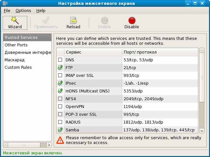Click the sidebar scroll-left arrow
210x157 pixels.
click(6, 145)
